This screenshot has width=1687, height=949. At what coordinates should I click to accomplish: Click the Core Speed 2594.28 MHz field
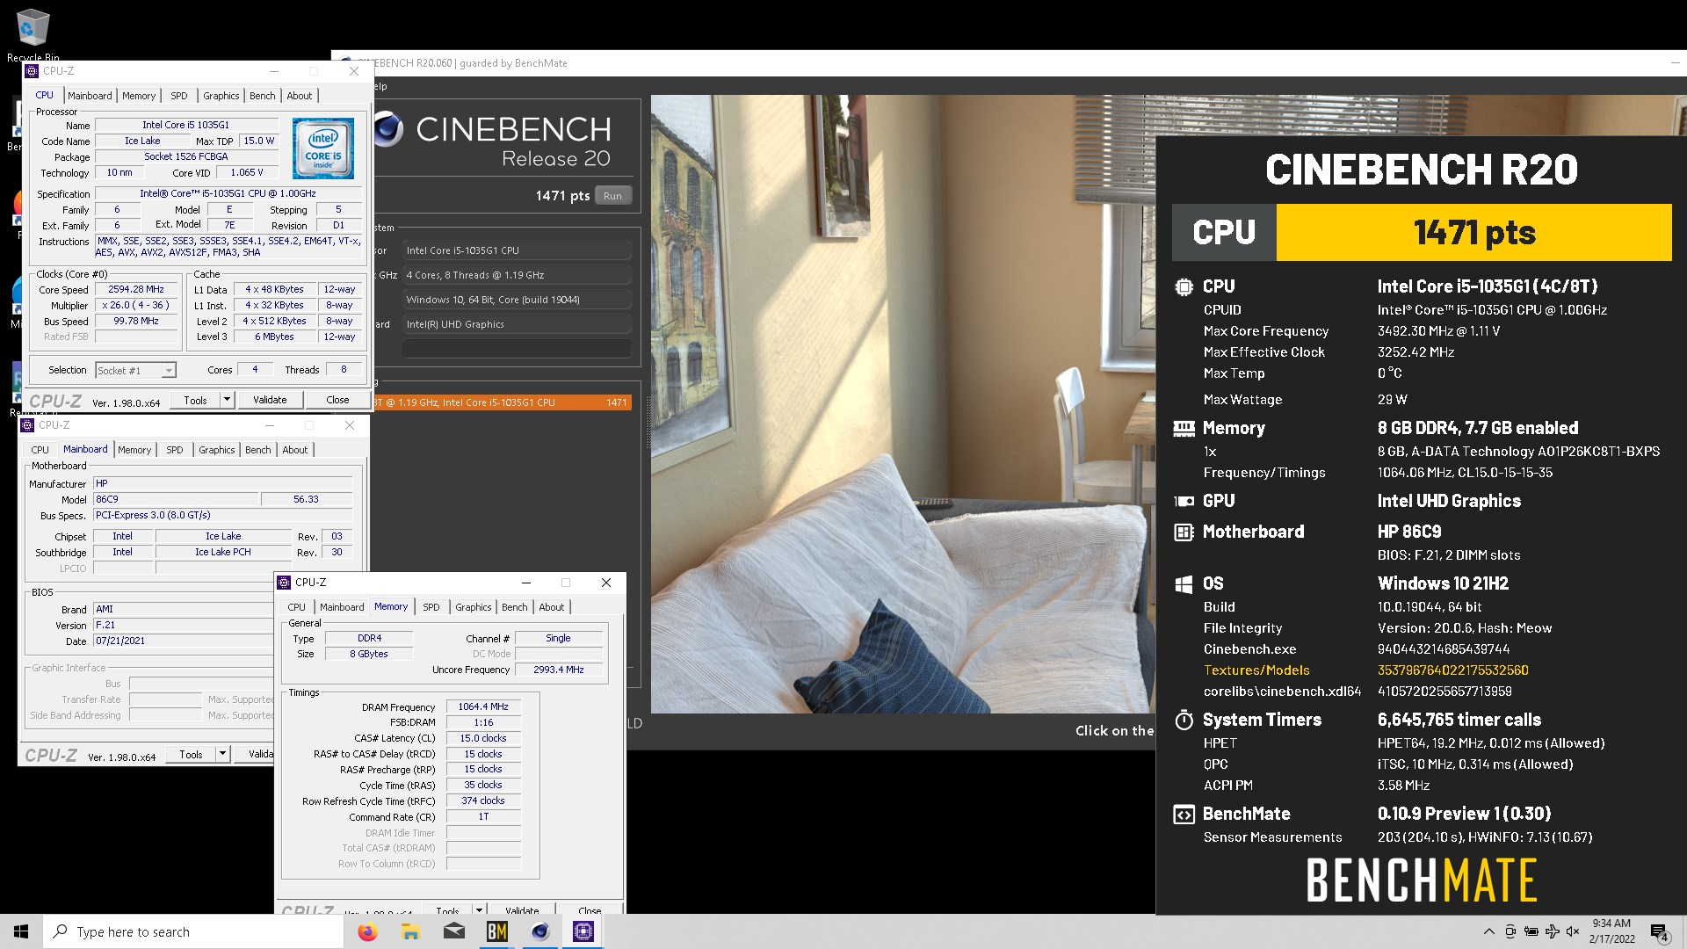click(x=136, y=289)
